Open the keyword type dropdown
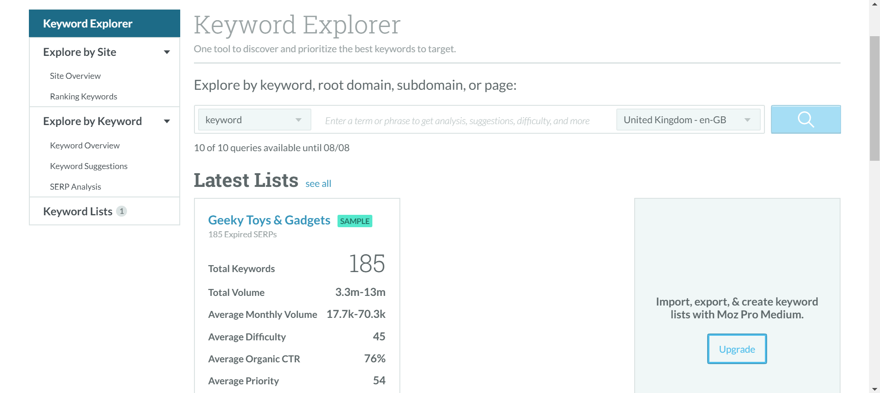 pyautogui.click(x=254, y=120)
